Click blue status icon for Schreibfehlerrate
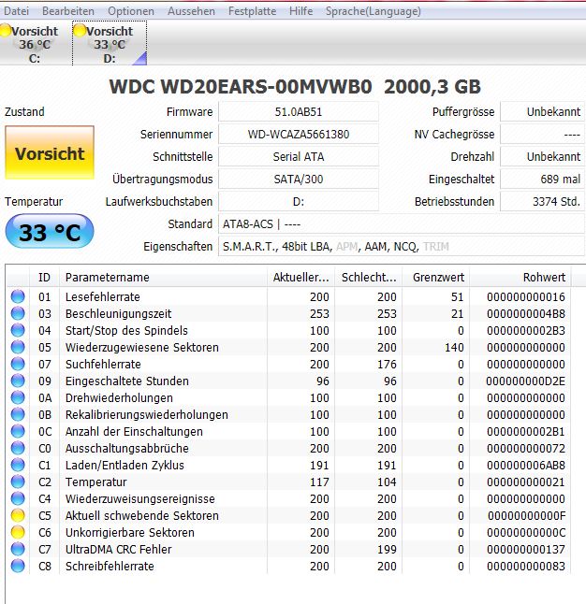 click(18, 566)
